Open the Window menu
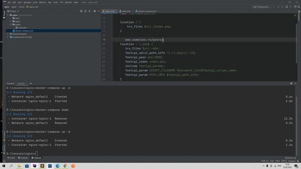 (x=68, y=2)
